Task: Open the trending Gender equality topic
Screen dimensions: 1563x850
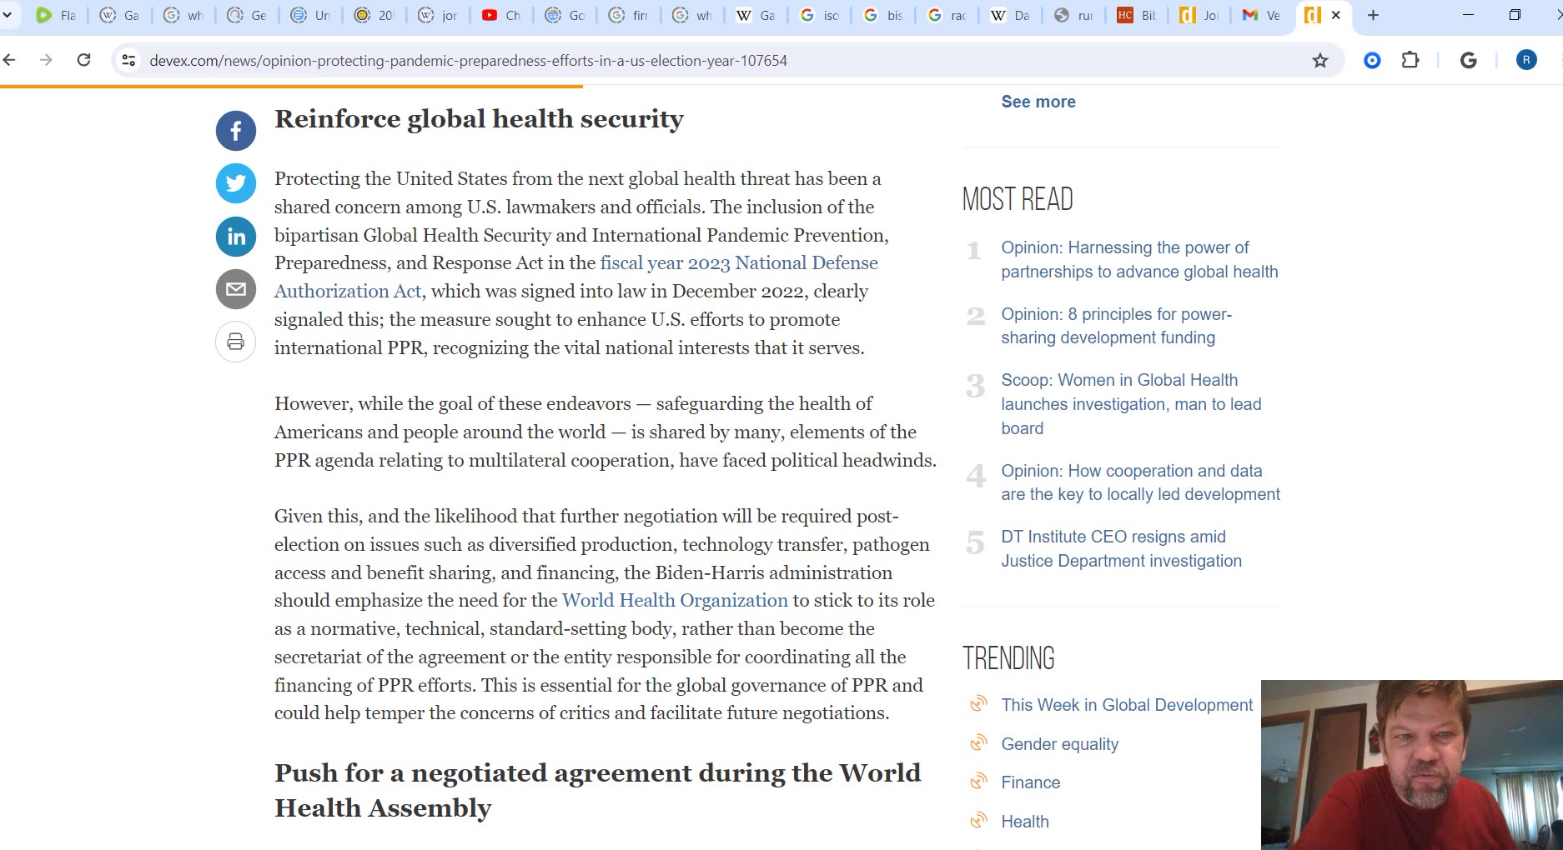Action: coord(1060,743)
